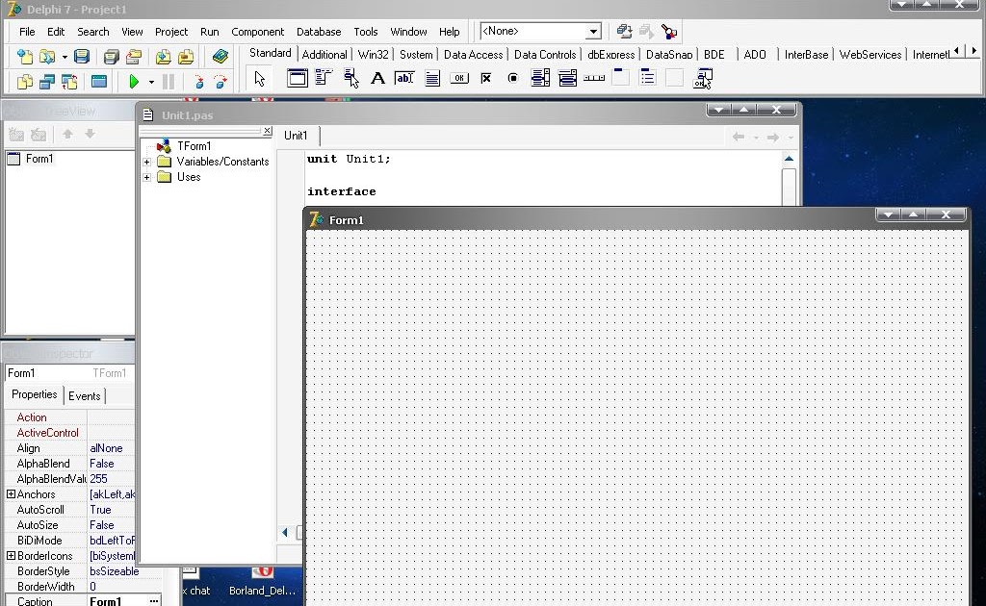This screenshot has width=986, height=606.
Task: Select the Button component (OK icon)
Action: tap(459, 79)
